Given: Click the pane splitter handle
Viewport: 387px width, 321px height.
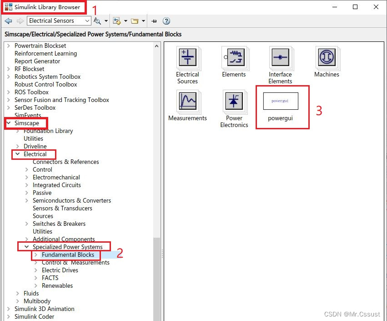Looking at the screenshot, I should pyautogui.click(x=162, y=254).
